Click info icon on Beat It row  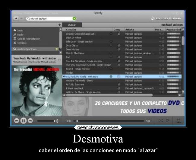tap(111, 69)
